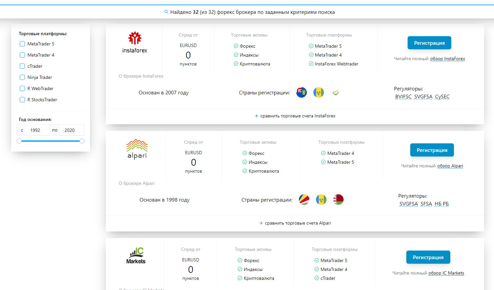Click the Saint Vincent flag in InstaForex card

coord(319,92)
